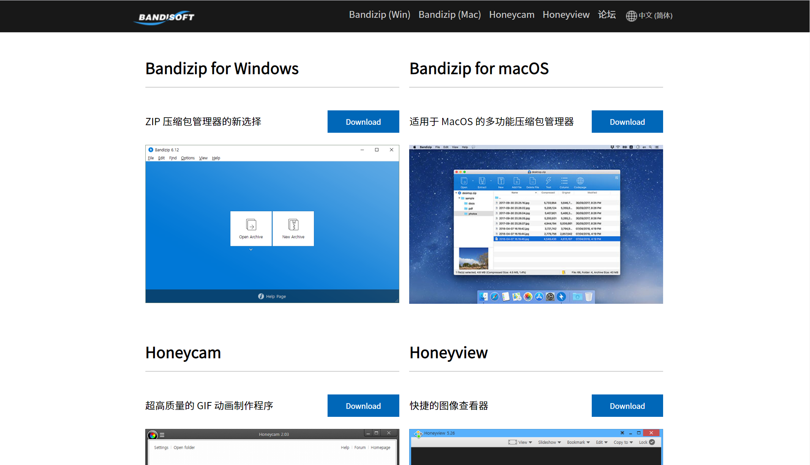
Task: Select the Delete File icon in macOS Bandizip toolbar
Action: click(x=533, y=181)
